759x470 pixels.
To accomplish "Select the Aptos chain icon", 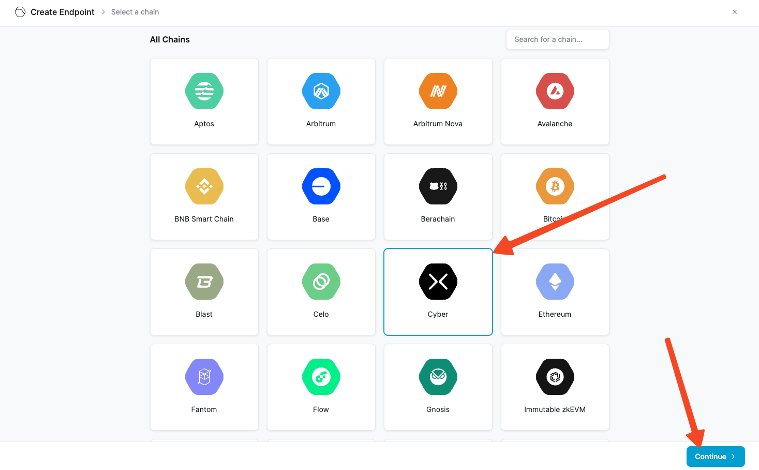I will [x=204, y=91].
